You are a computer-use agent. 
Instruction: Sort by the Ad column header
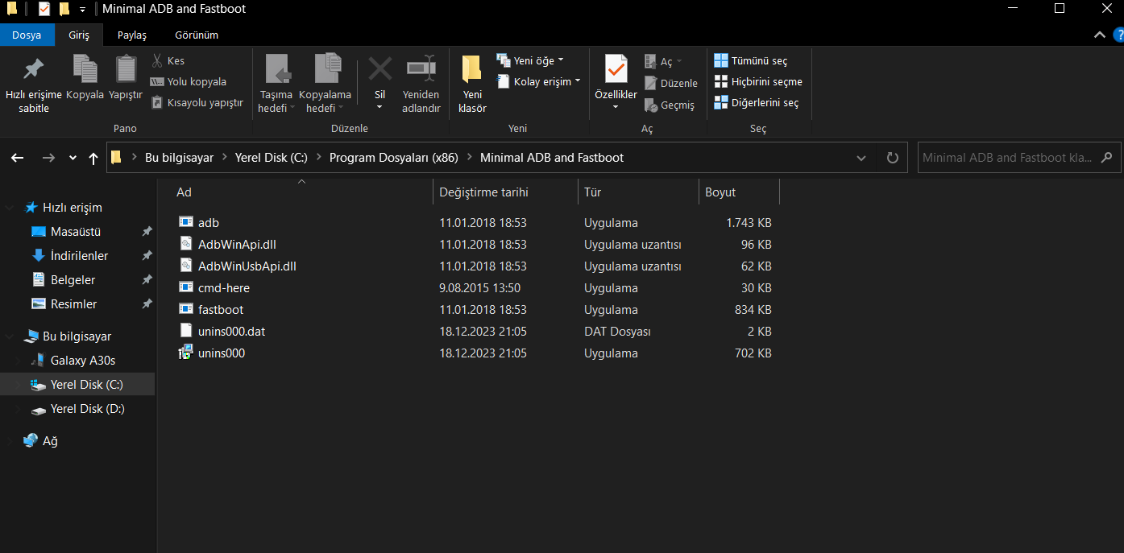pos(301,192)
